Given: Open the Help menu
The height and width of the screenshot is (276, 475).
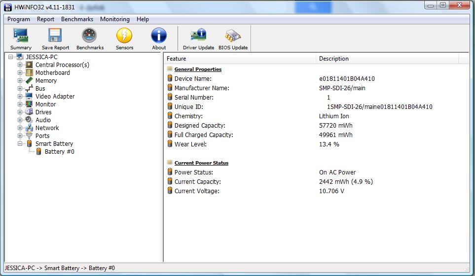Looking at the screenshot, I should pyautogui.click(x=143, y=19).
